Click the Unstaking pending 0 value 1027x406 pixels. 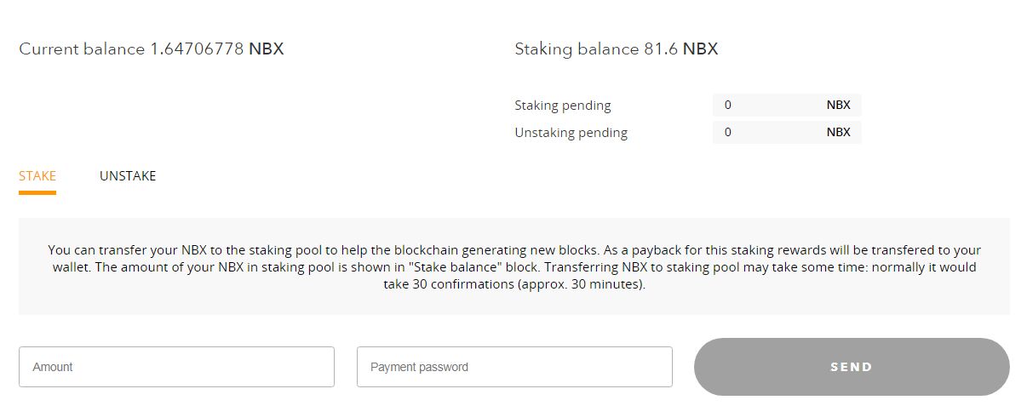(x=728, y=133)
